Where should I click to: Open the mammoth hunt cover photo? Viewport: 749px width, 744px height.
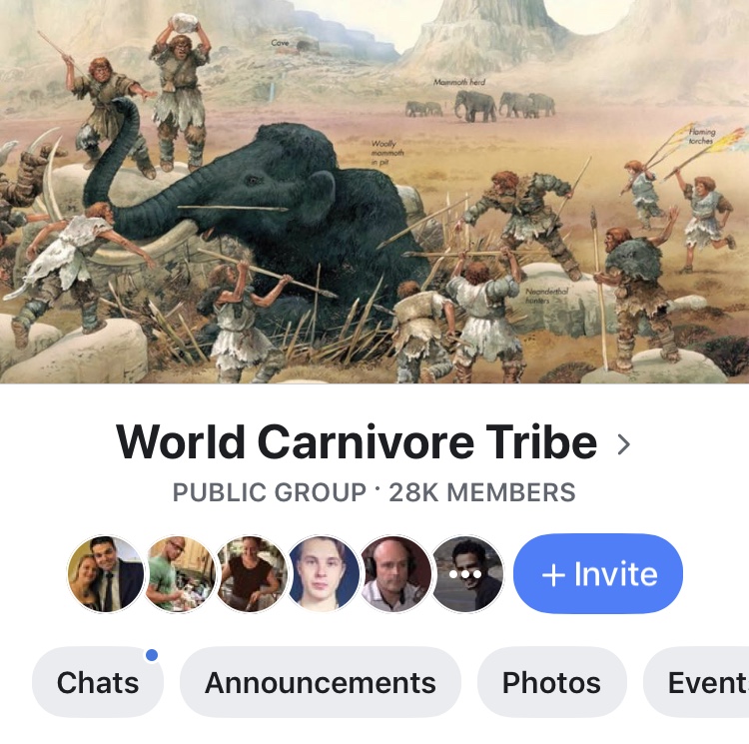[x=374, y=191]
